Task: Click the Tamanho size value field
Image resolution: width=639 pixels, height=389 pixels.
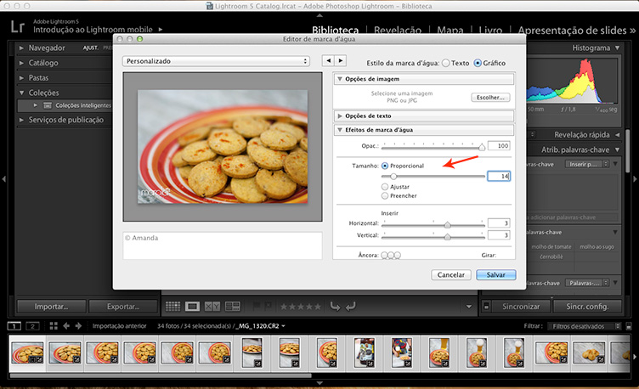Action: (x=498, y=176)
